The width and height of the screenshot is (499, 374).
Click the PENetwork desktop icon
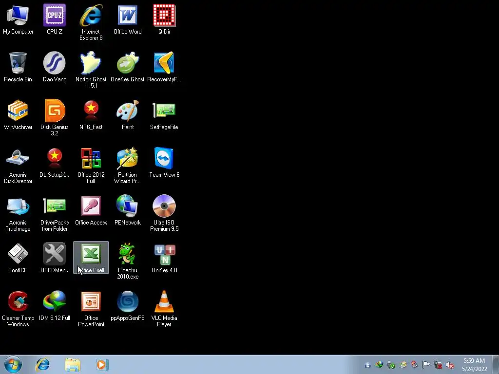128,210
